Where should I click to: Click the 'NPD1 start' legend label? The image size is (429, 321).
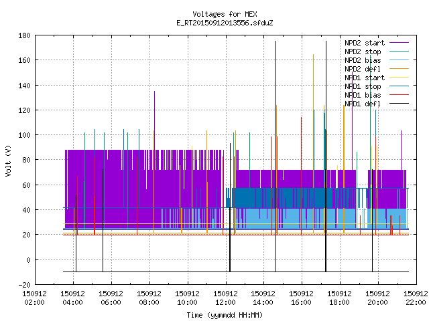tap(365, 78)
